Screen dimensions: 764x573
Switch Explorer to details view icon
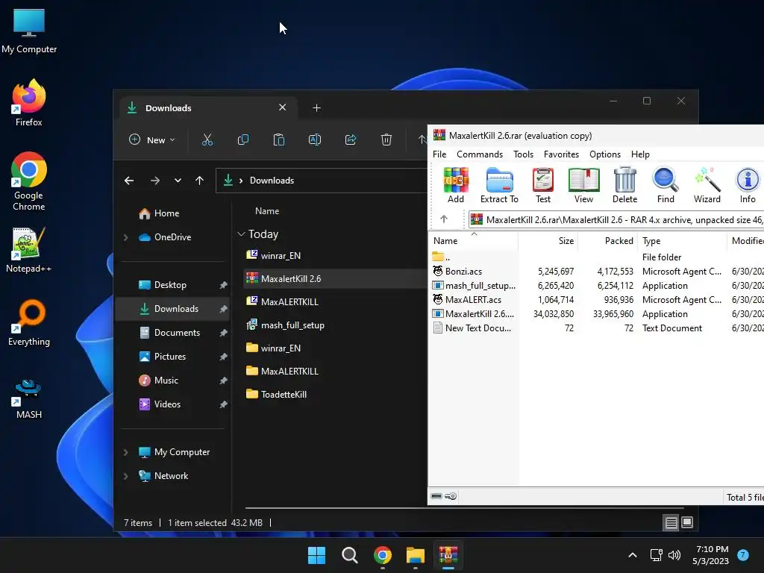tap(671, 523)
